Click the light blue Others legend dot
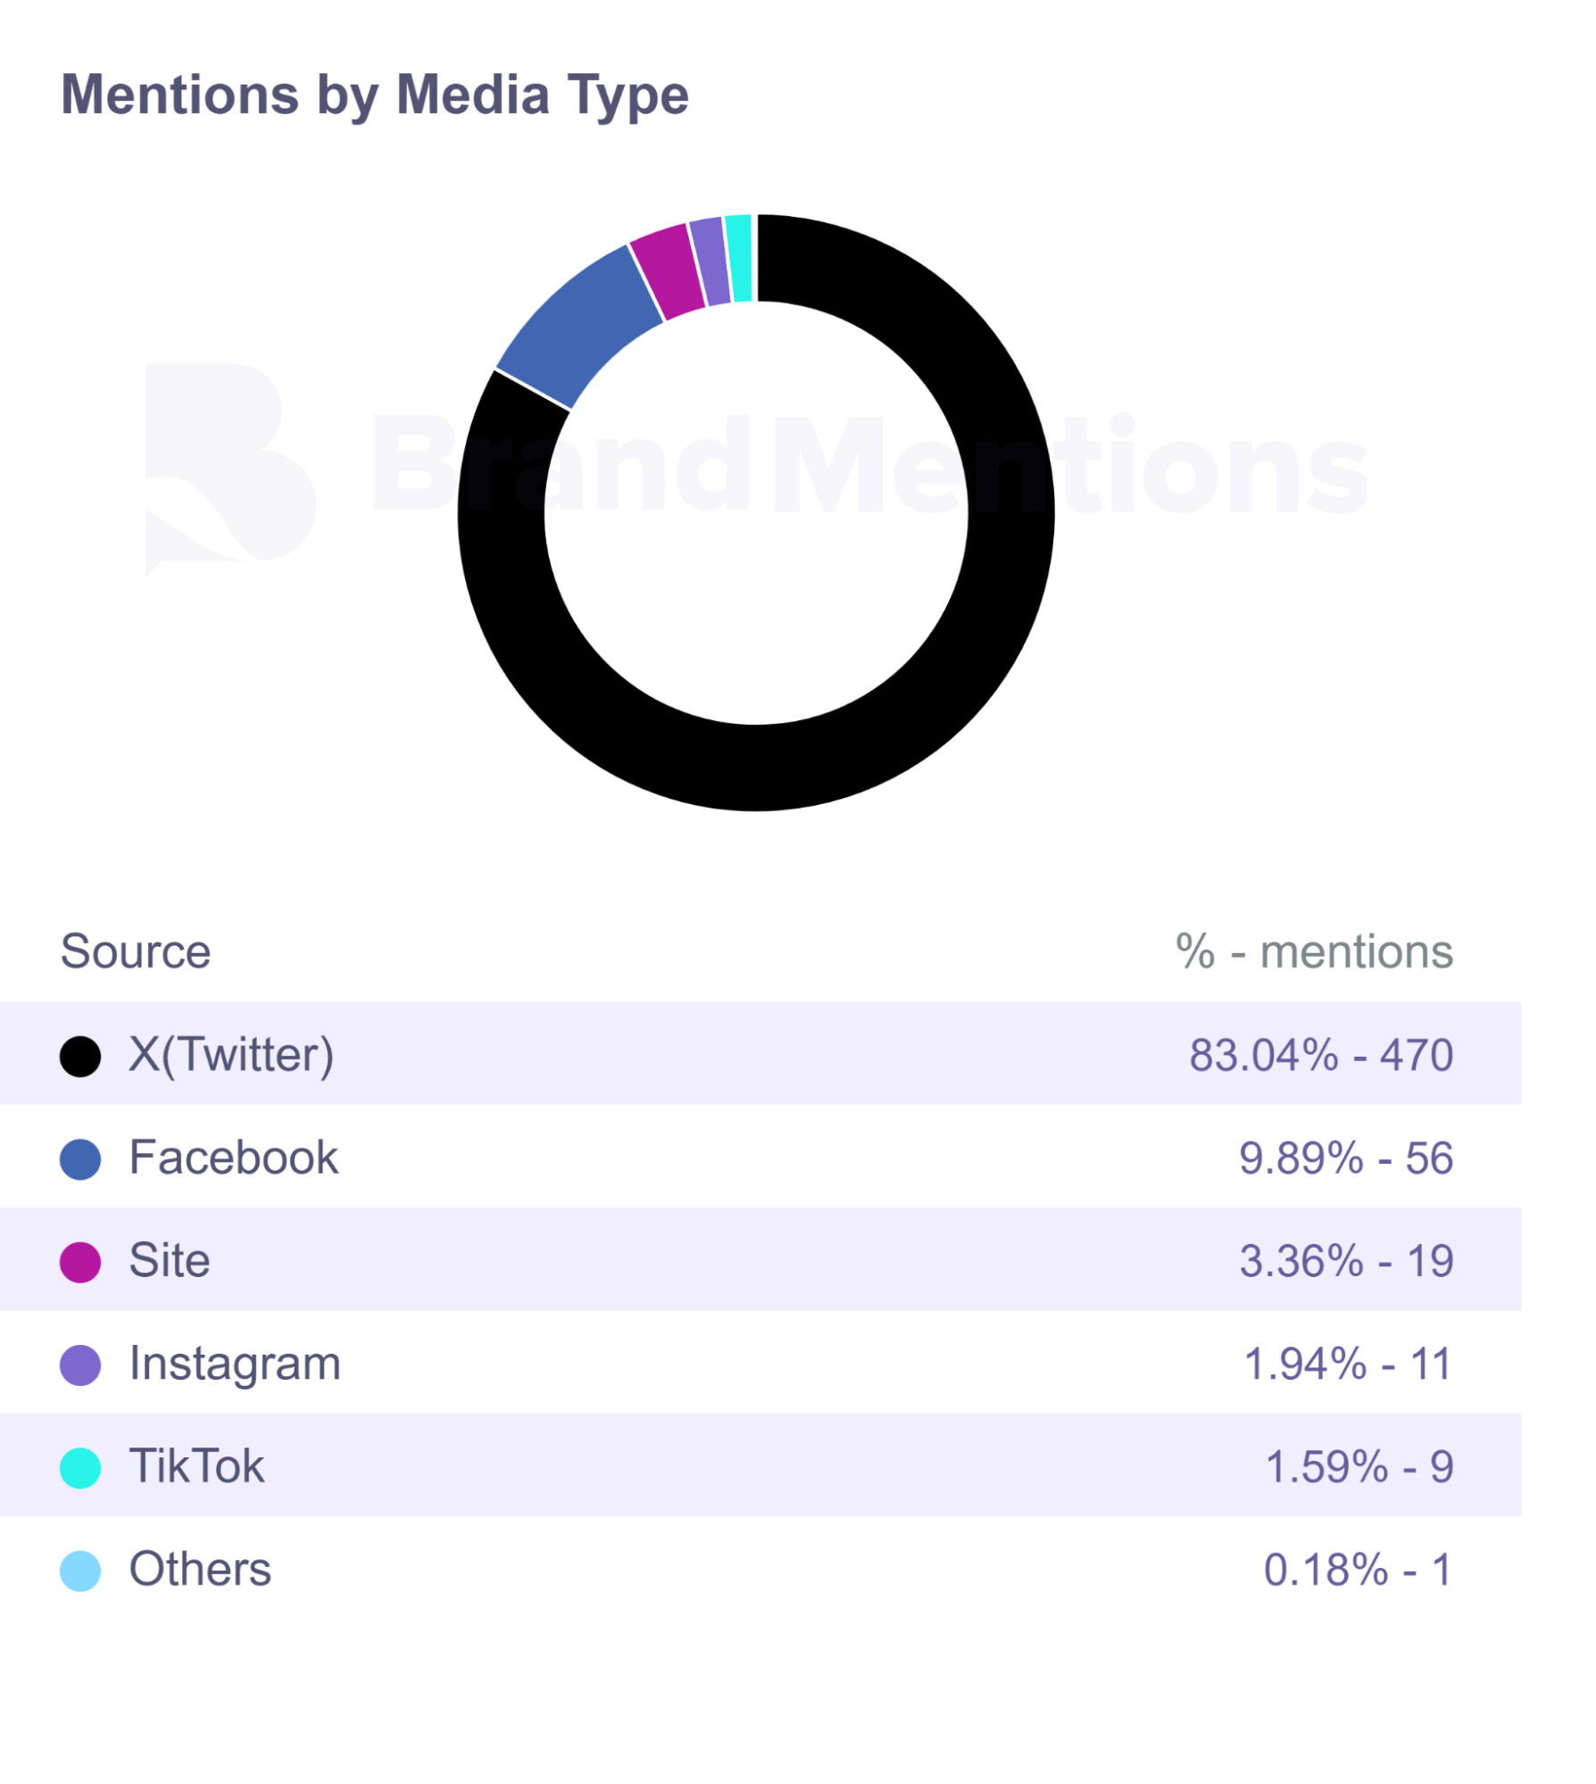 (x=80, y=1571)
